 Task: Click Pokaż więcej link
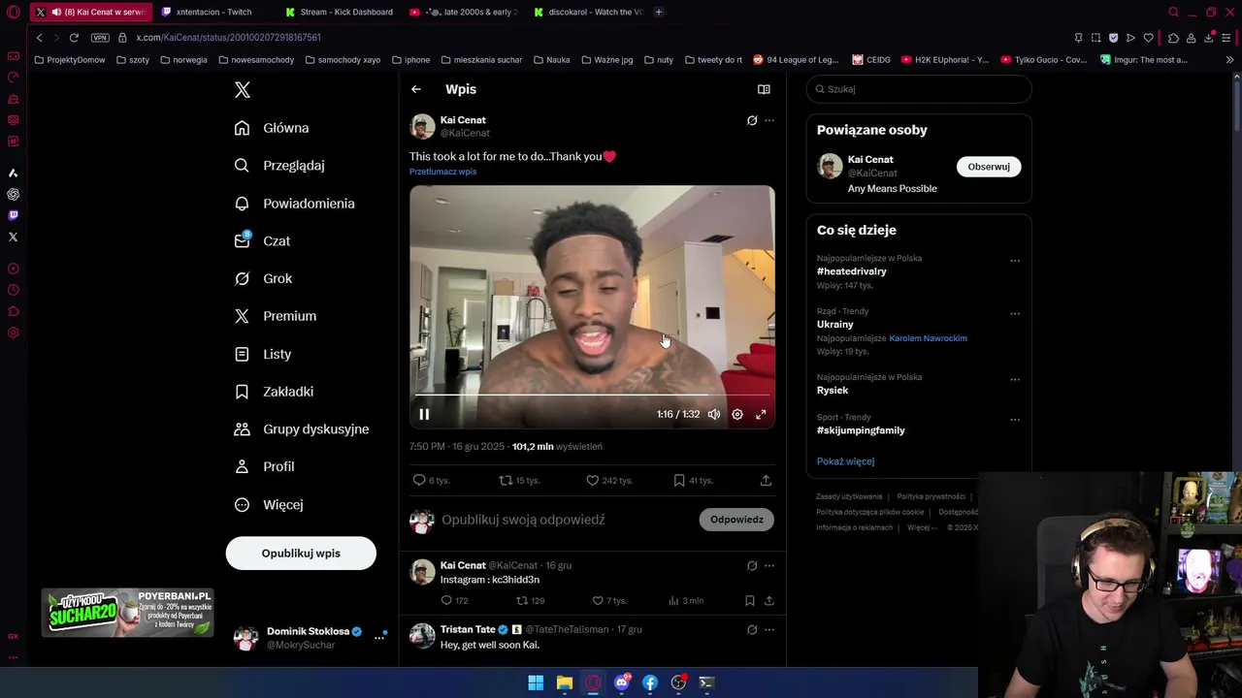pos(845,461)
